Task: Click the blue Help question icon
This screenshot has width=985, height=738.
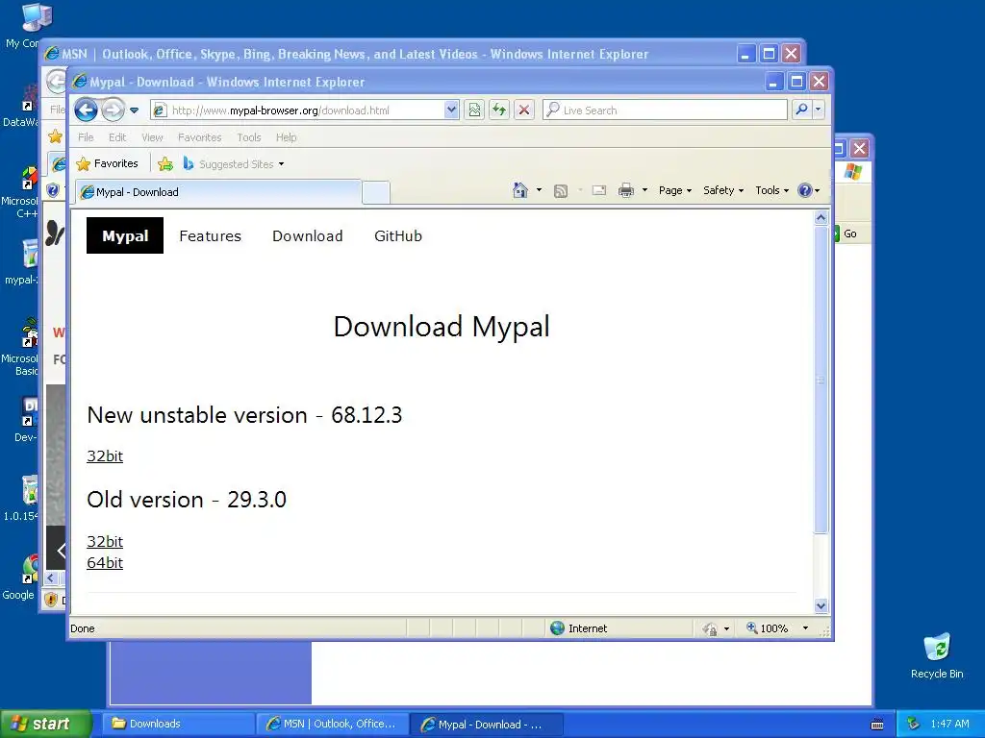Action: 805,190
